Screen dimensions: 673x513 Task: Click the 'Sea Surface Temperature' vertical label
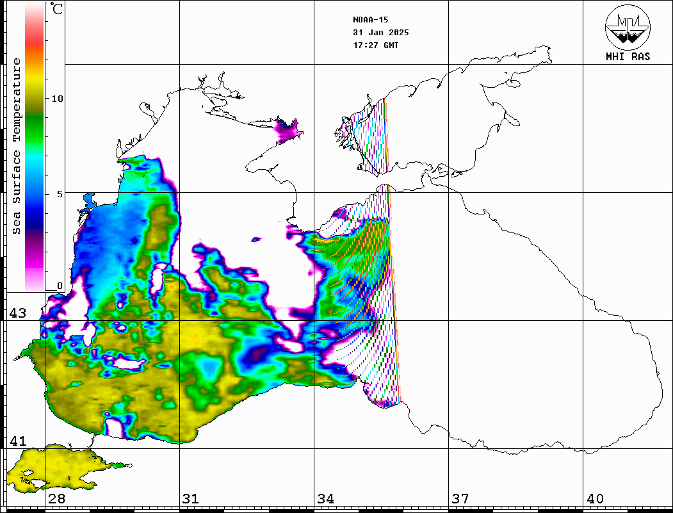click(x=16, y=146)
